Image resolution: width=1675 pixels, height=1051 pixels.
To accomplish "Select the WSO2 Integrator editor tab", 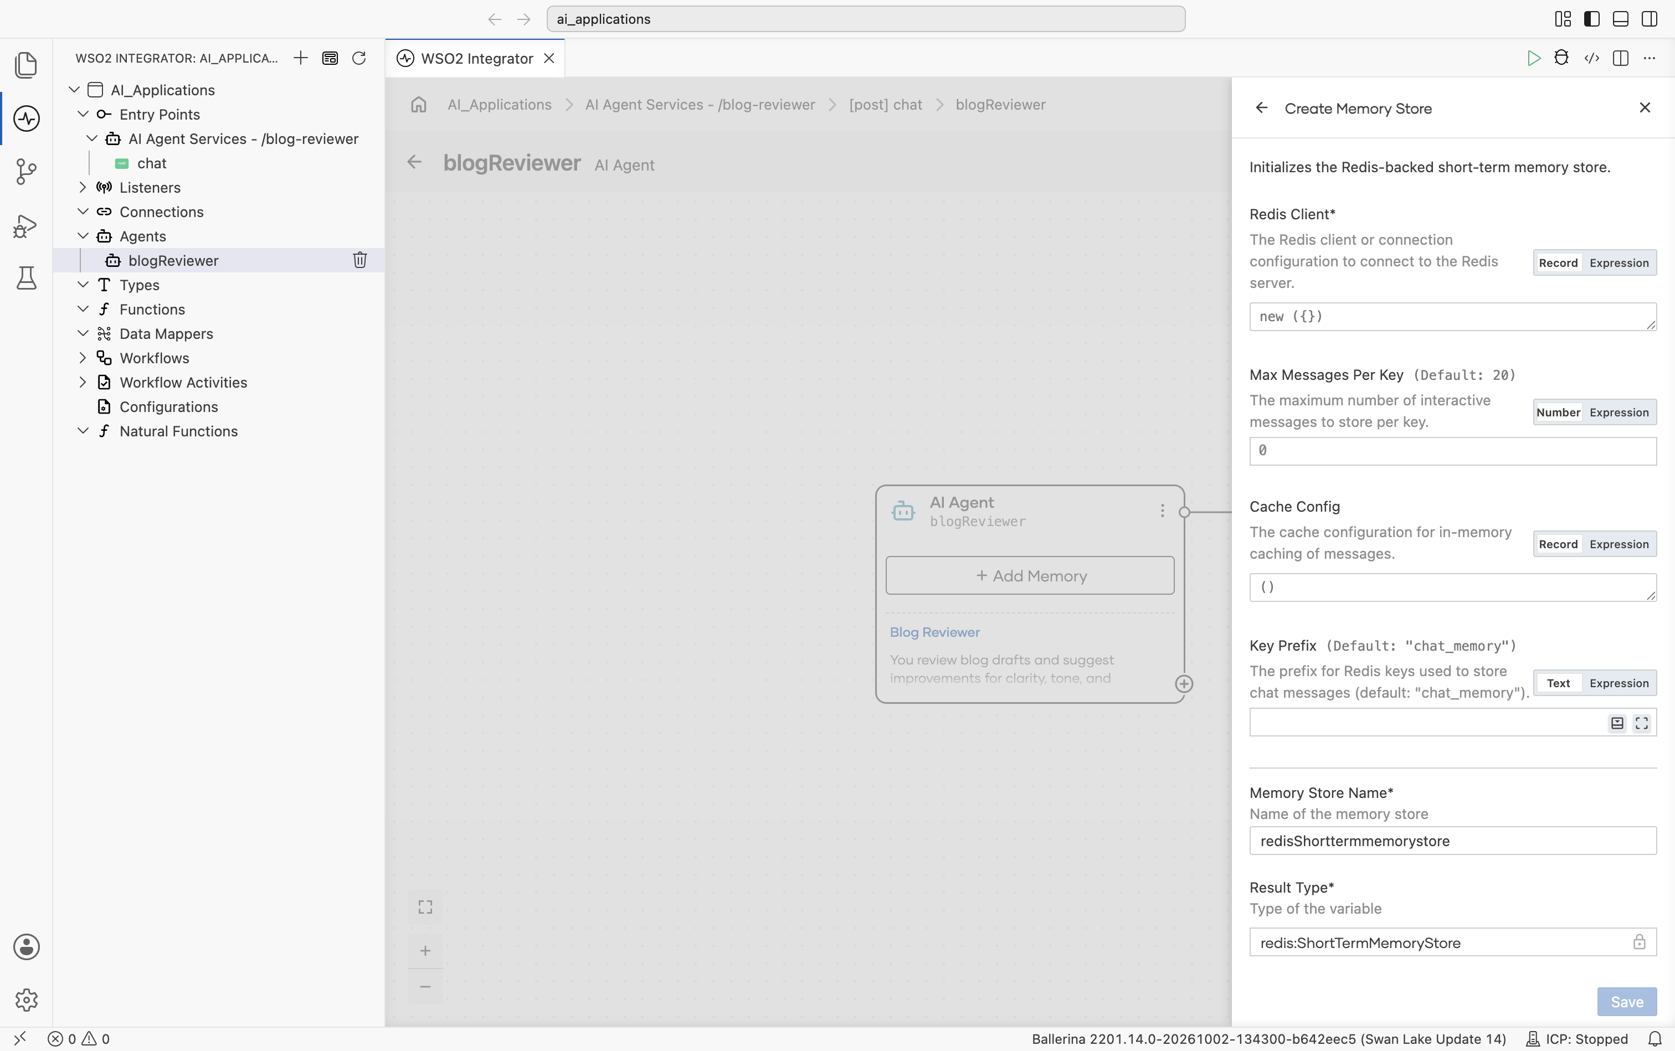I will [x=476, y=58].
